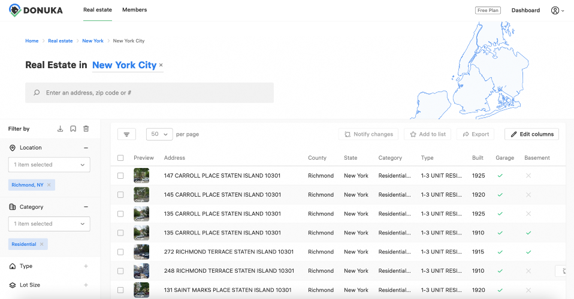
Task: Remove Richmond, NY location tag
Action: point(49,185)
